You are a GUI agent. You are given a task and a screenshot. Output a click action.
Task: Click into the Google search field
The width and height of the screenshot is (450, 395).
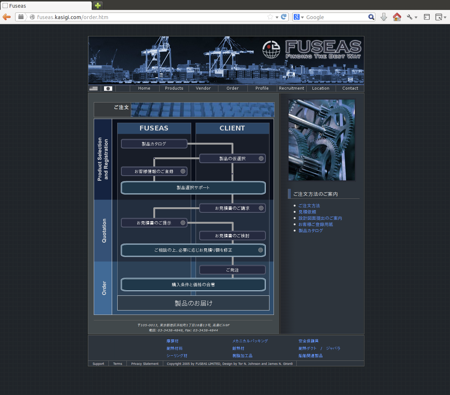click(335, 17)
